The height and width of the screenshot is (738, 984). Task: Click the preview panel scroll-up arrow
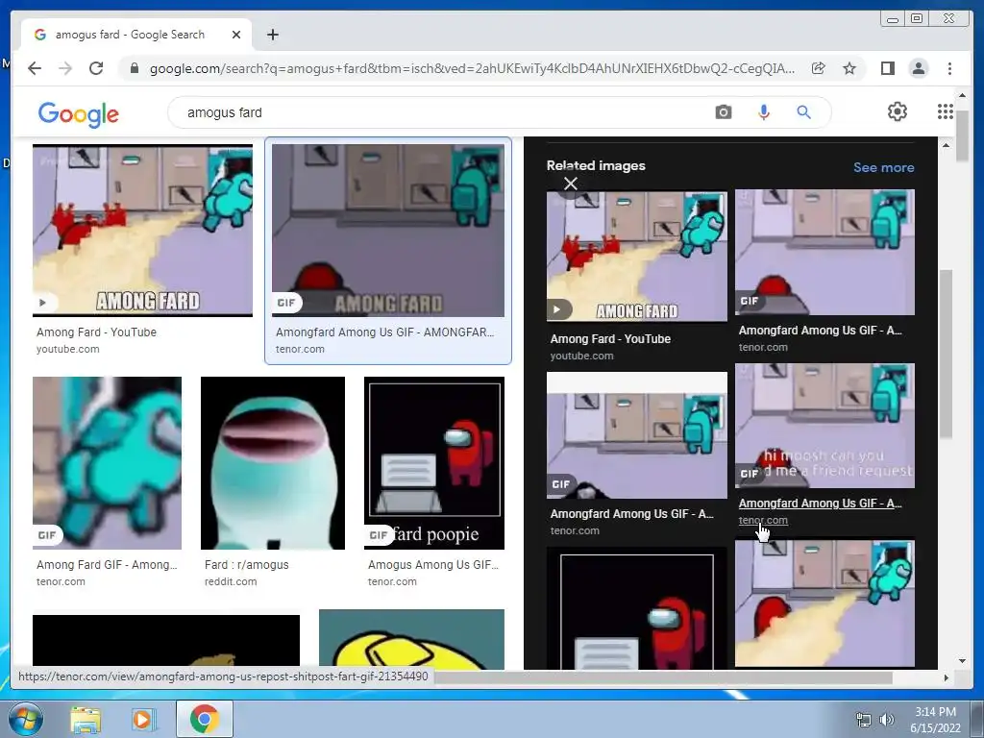(946, 146)
